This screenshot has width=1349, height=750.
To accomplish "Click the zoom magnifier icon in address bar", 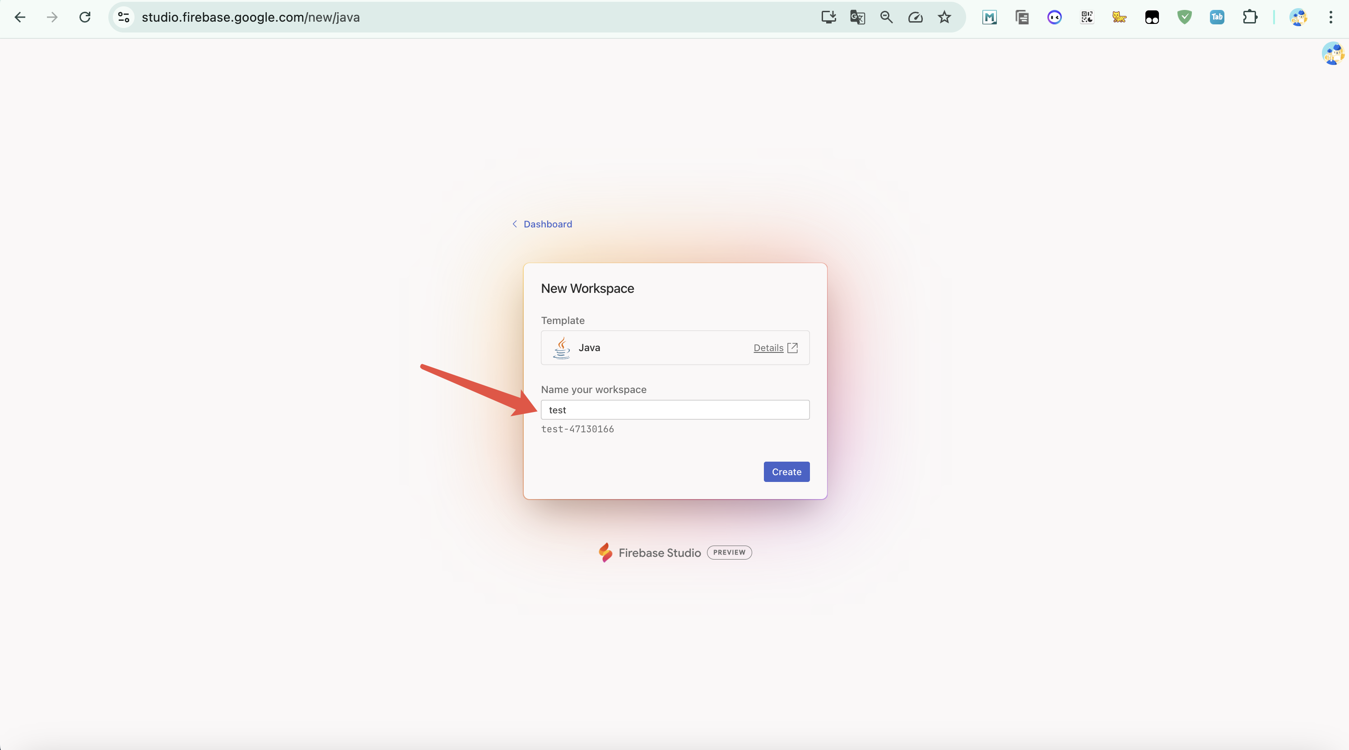I will tap(886, 17).
